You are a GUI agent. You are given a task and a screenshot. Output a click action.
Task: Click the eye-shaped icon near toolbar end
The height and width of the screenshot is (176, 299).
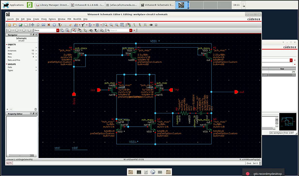(x=151, y=25)
